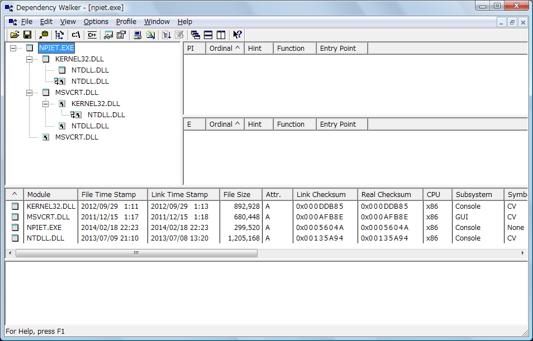Sort module list by Link Time Stamp
533x341 pixels.
tap(184, 195)
